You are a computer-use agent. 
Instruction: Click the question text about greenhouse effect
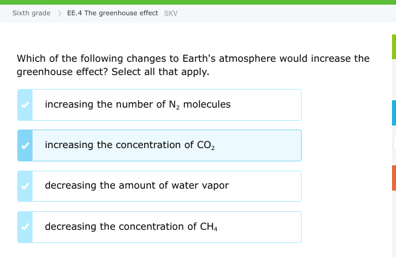pyautogui.click(x=193, y=65)
